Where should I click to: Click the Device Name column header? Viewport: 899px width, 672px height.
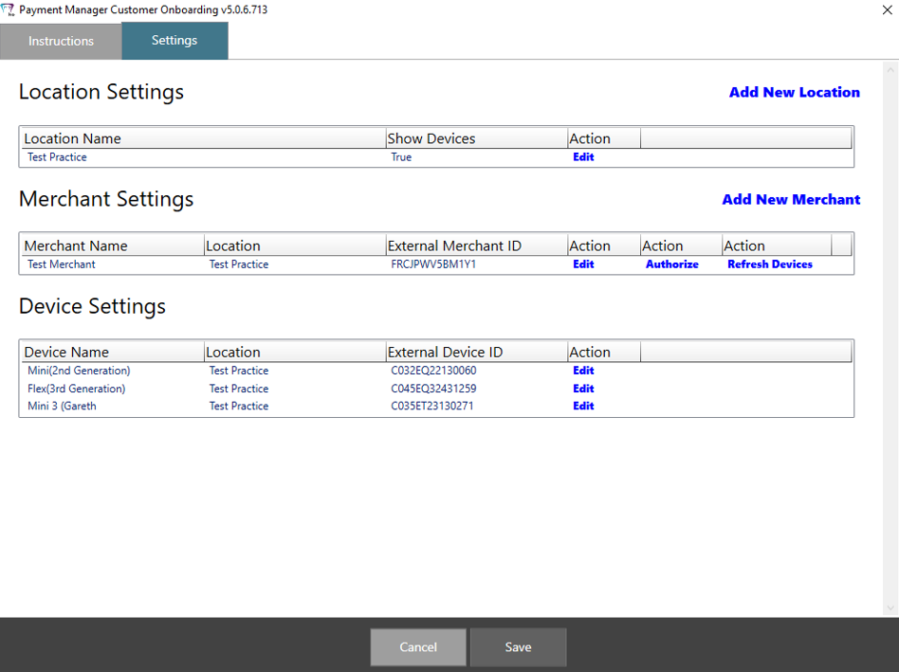[113, 353]
